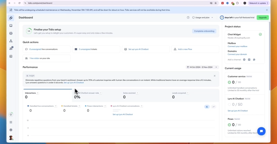Open the Flows icon in the sidebar
Viewport: 277px width, 144px height.
[x=11, y=41]
